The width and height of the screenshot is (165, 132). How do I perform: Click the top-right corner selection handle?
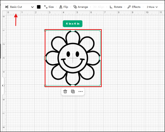tap(100, 31)
